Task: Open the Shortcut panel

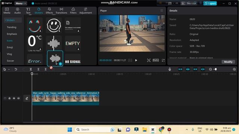Action: coord(189,3)
